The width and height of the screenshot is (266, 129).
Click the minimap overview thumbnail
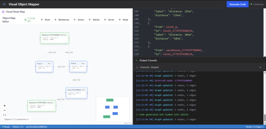(x=113, y=109)
